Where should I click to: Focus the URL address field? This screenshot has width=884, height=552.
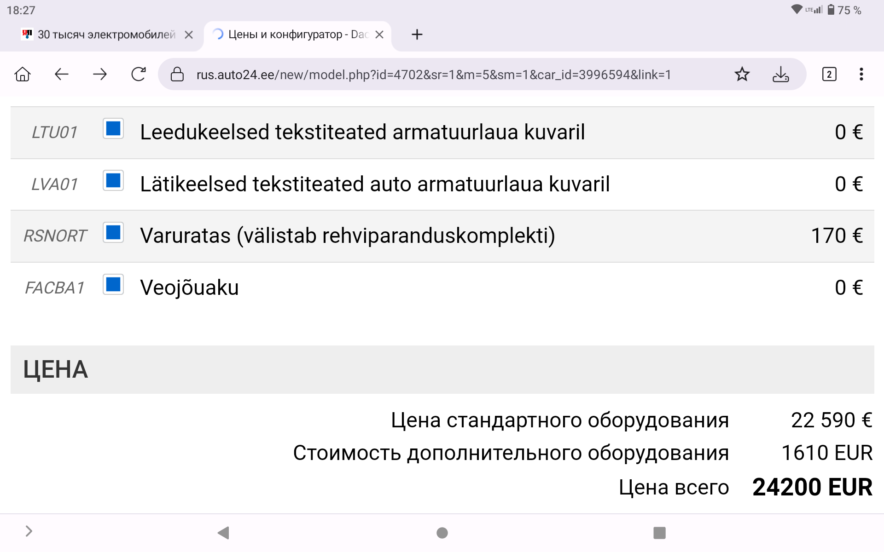(x=434, y=75)
